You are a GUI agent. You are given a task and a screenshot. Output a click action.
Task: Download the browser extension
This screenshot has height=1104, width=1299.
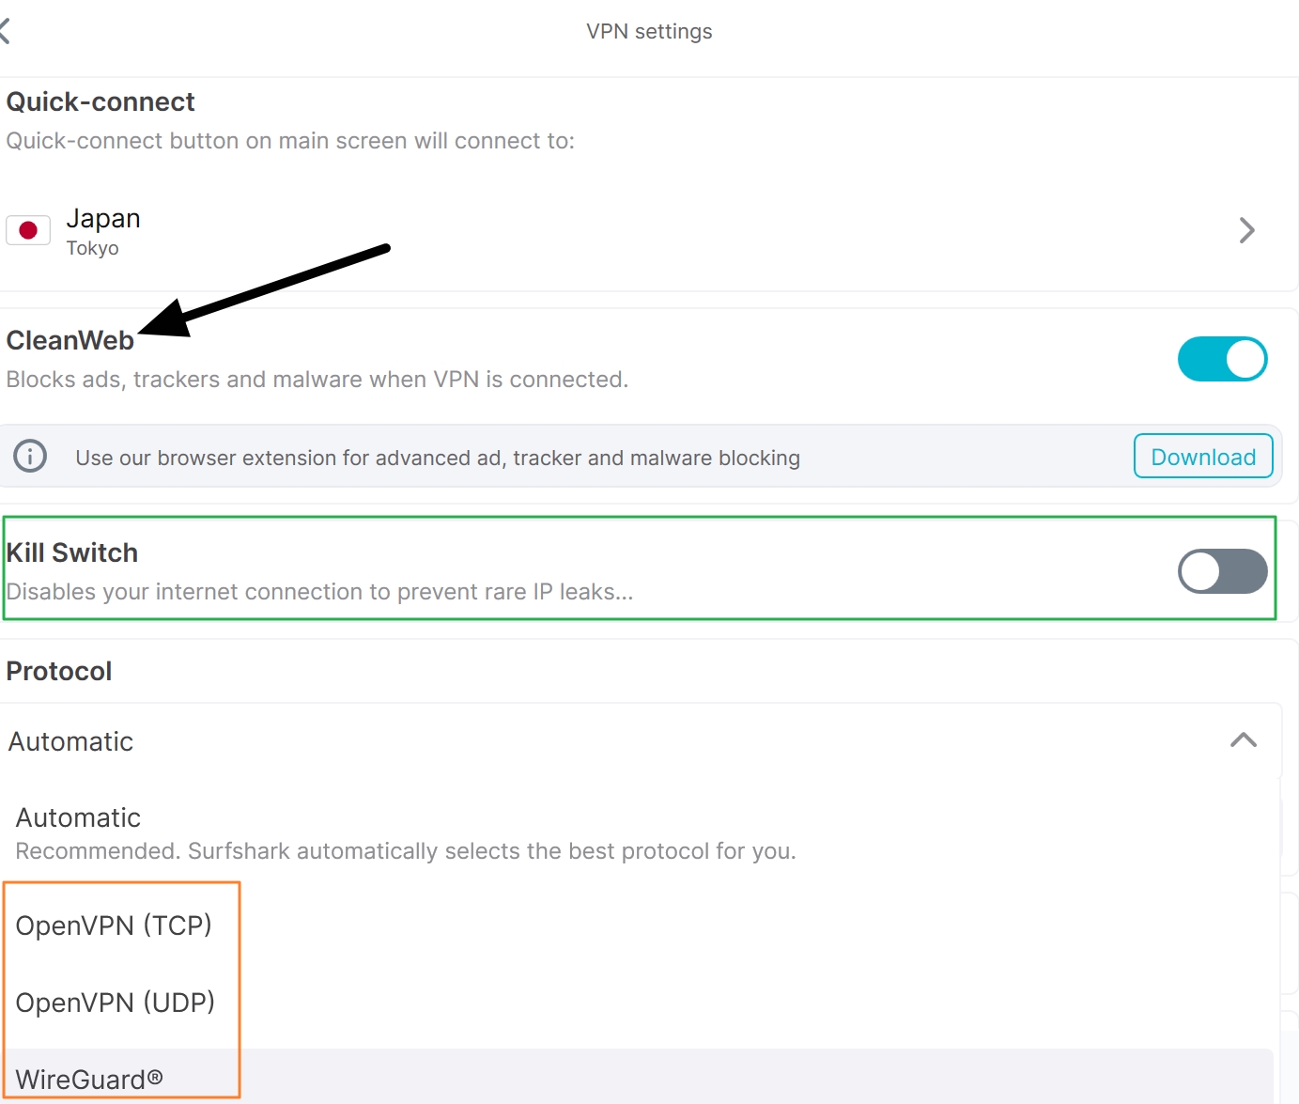tap(1202, 457)
